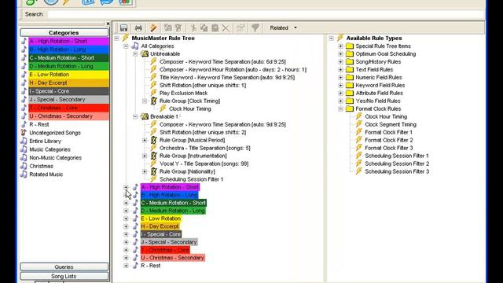Expand C - Medium Rotation - Short in rule tree

click(126, 203)
